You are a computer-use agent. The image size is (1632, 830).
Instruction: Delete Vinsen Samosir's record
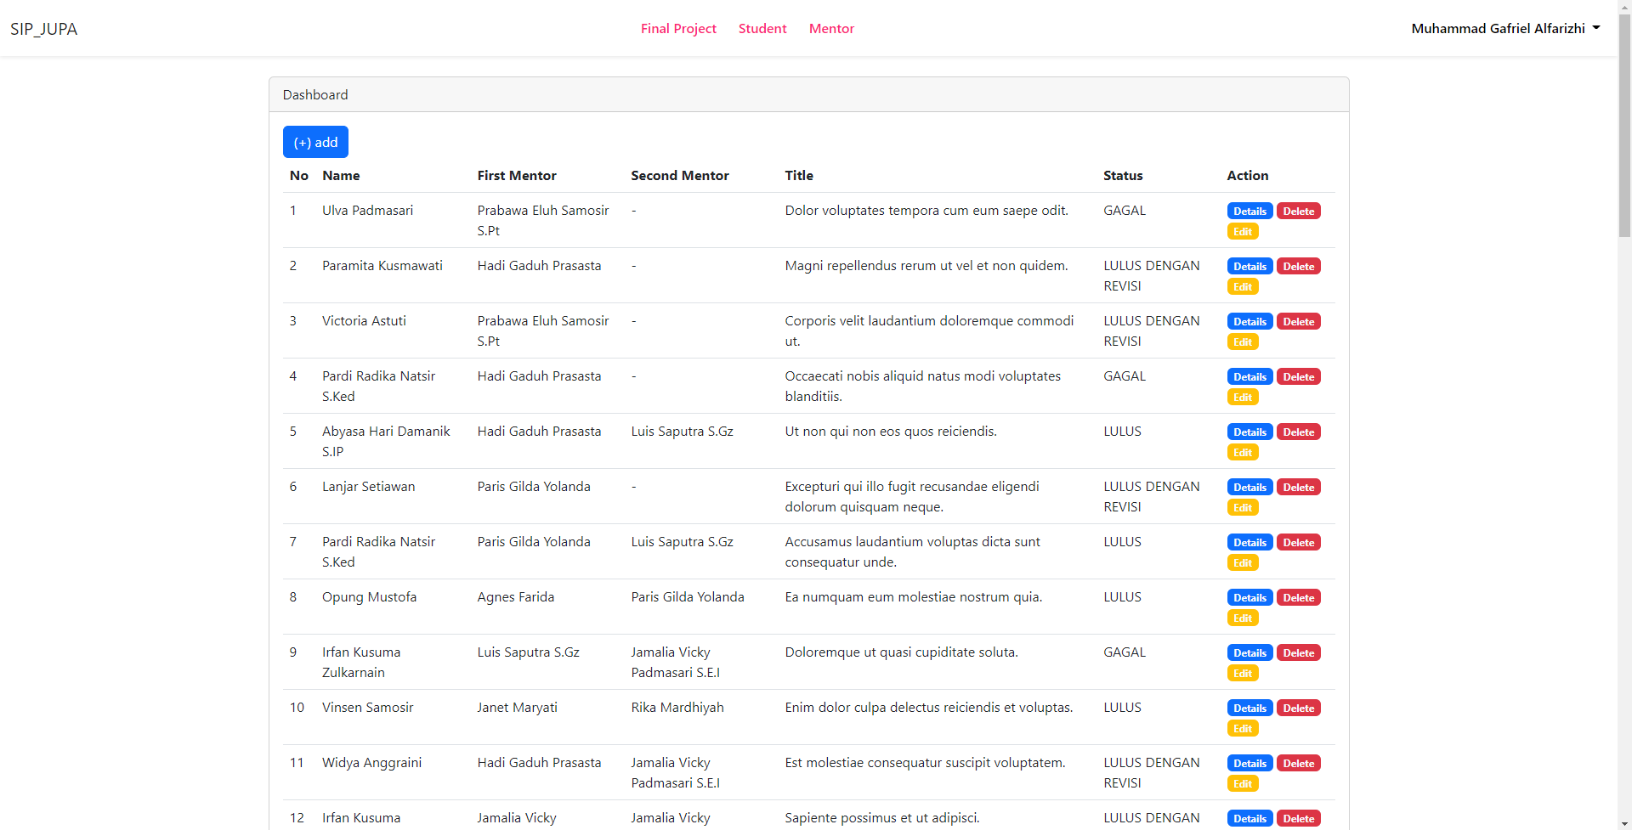pos(1298,708)
